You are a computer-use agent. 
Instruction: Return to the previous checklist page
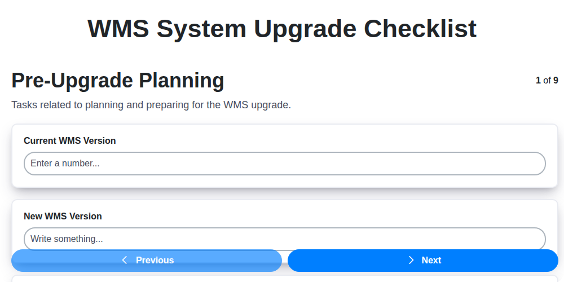pos(147,261)
